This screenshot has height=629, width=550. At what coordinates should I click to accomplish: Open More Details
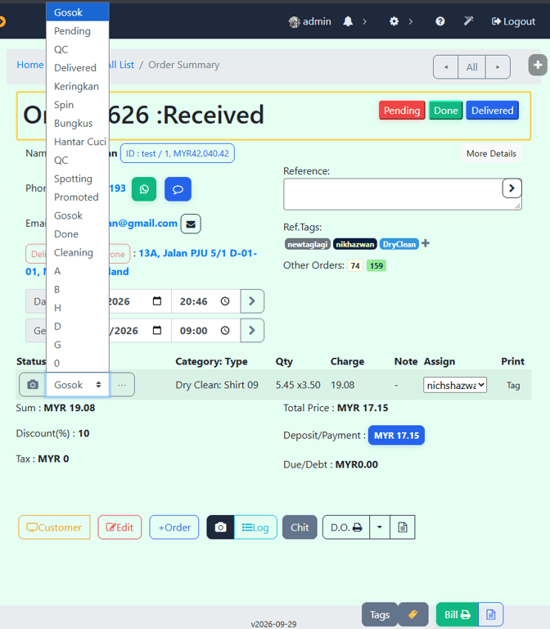[x=491, y=154]
